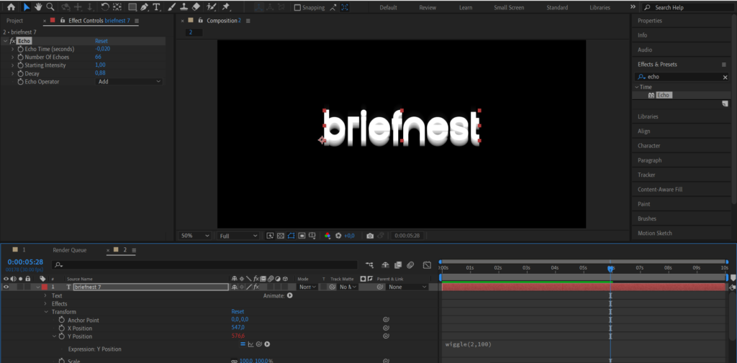Click Frame Blending enable icon

[x=398, y=265]
